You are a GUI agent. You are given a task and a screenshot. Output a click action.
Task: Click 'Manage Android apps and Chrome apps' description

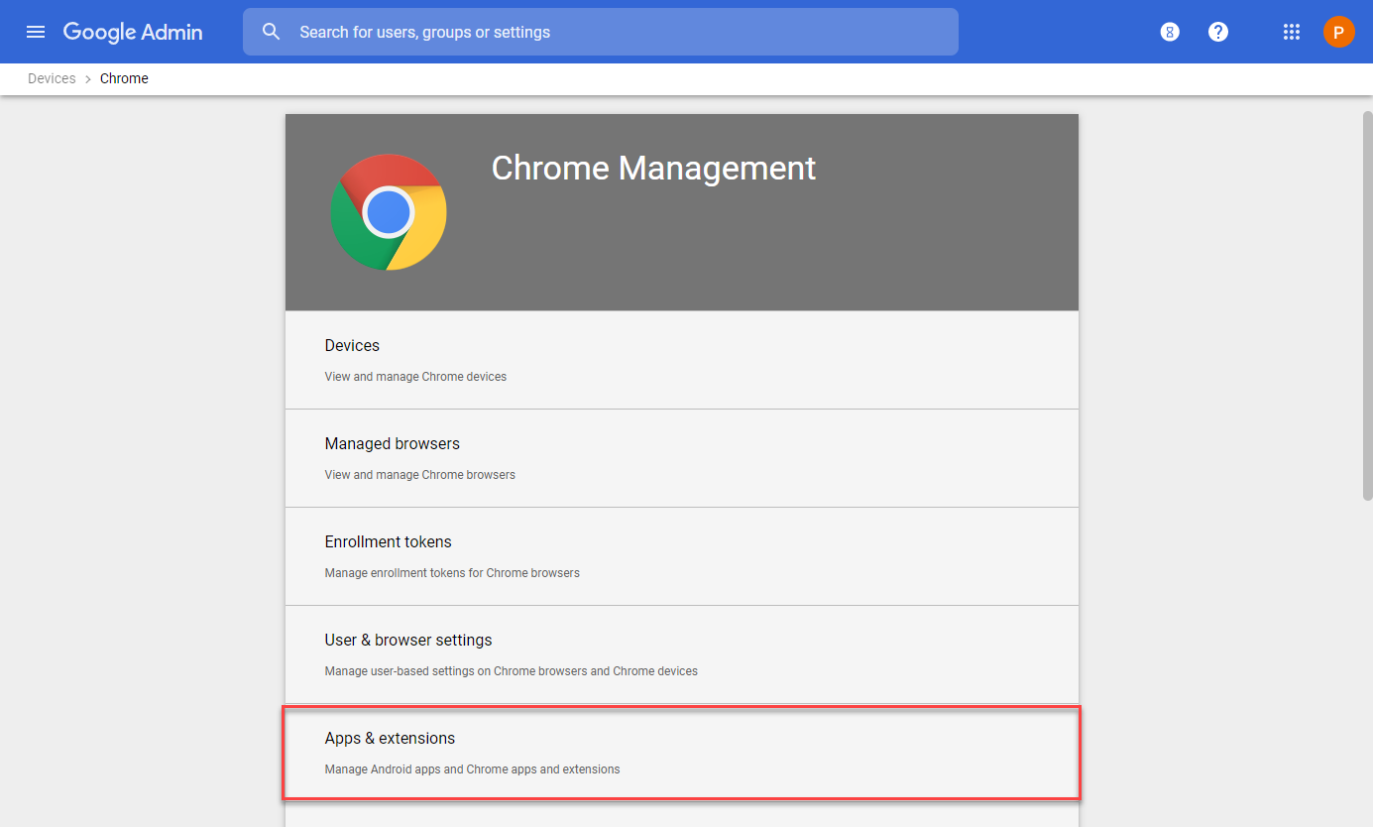[x=472, y=769]
